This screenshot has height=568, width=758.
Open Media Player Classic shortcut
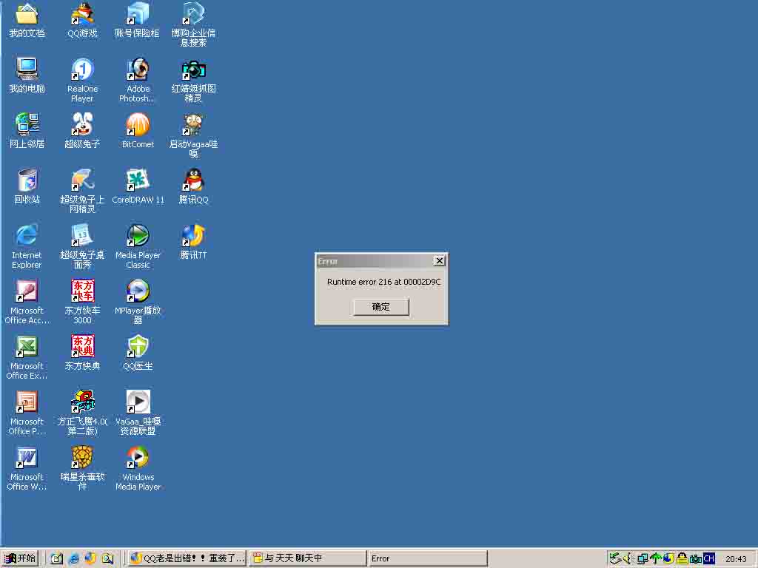(x=138, y=236)
